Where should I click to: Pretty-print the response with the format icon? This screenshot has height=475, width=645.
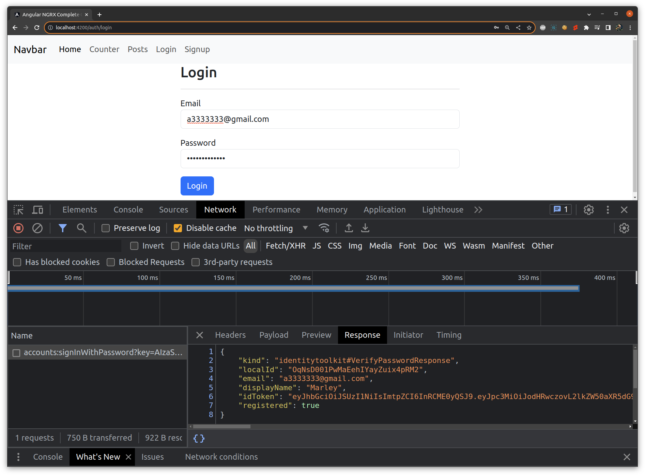click(199, 438)
